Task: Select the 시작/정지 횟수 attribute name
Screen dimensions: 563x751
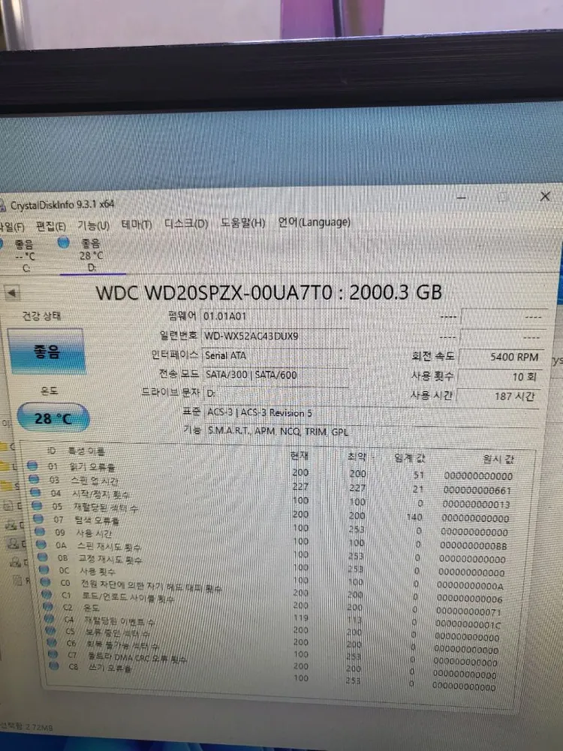Action: (x=101, y=494)
